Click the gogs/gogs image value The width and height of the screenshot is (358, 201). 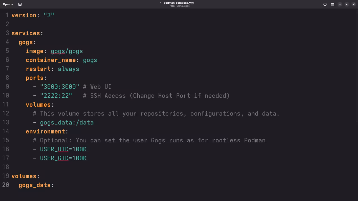pos(67,51)
